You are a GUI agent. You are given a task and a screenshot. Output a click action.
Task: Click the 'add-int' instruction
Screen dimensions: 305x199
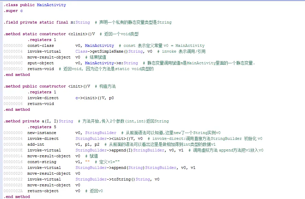tap(36, 144)
